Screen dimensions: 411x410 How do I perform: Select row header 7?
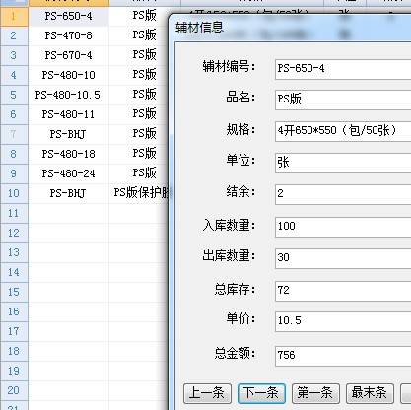pyautogui.click(x=14, y=134)
